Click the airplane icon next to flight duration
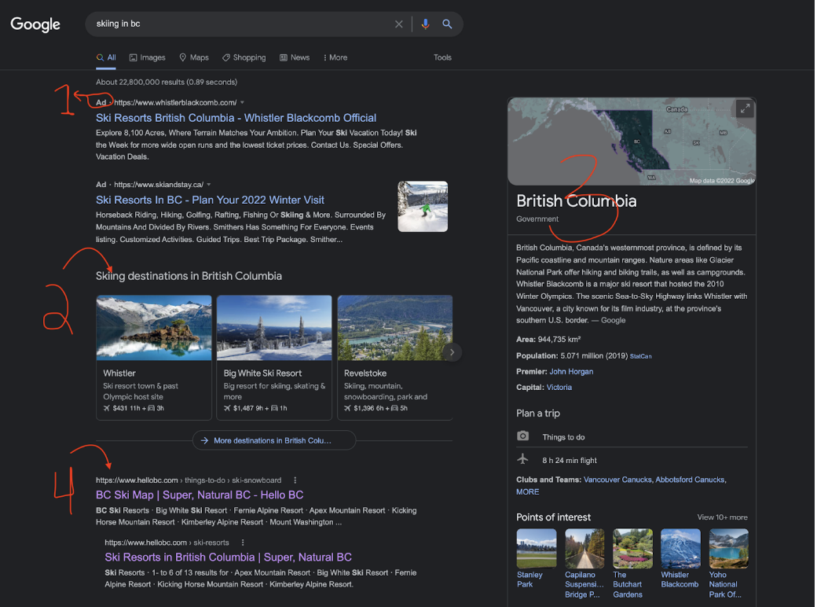 point(522,460)
